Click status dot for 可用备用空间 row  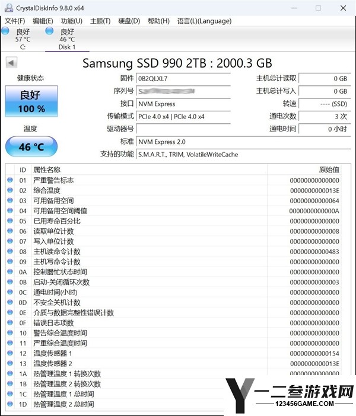(10, 200)
